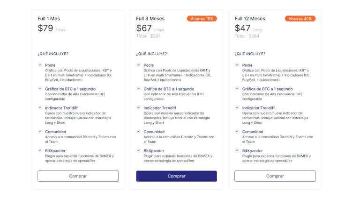Click the $67 price in Full 3 Meses
The width and height of the screenshot is (360, 198).
click(144, 28)
